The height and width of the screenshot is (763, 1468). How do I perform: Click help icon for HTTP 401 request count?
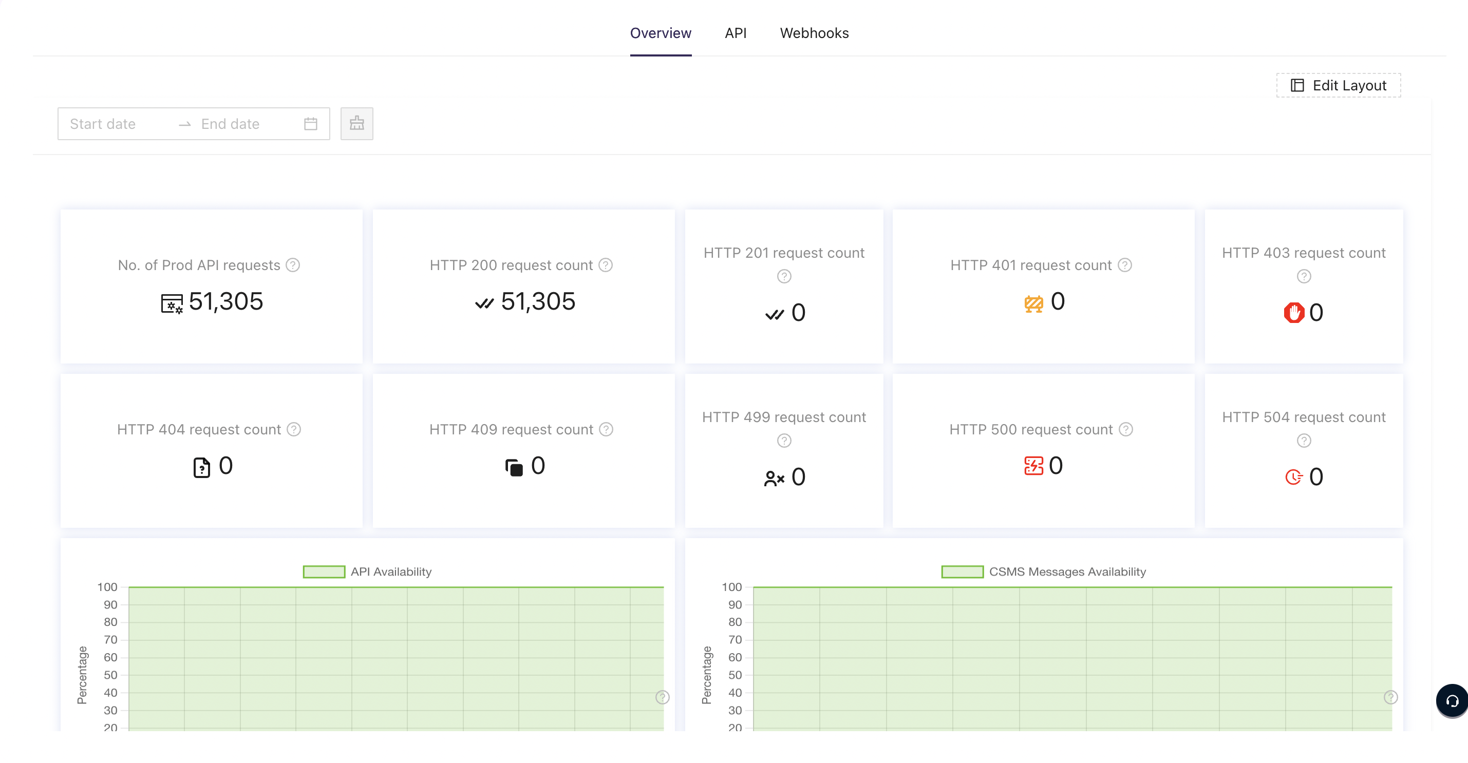pyautogui.click(x=1124, y=265)
